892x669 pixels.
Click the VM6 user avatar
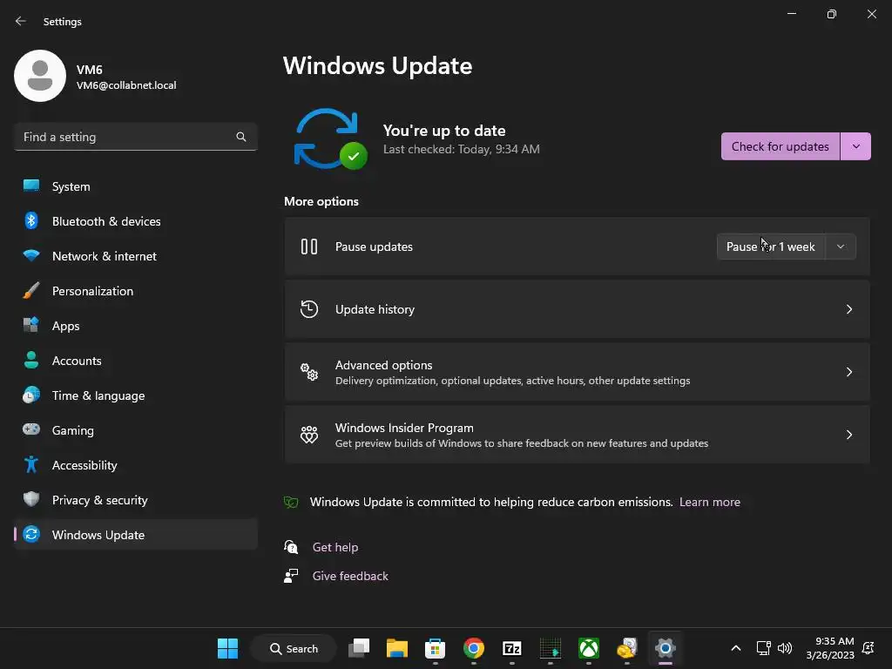[x=40, y=76]
